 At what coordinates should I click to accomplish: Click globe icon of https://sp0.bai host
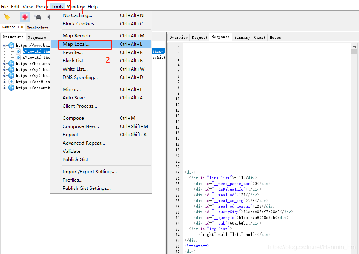(x=11, y=75)
